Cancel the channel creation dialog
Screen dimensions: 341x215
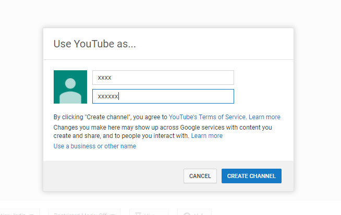coord(200,176)
